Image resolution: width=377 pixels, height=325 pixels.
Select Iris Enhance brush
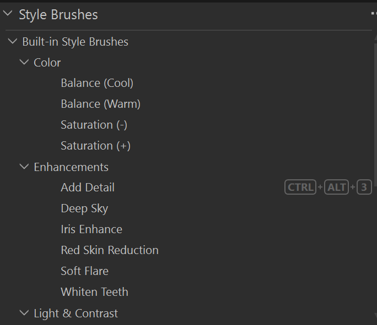pos(91,229)
